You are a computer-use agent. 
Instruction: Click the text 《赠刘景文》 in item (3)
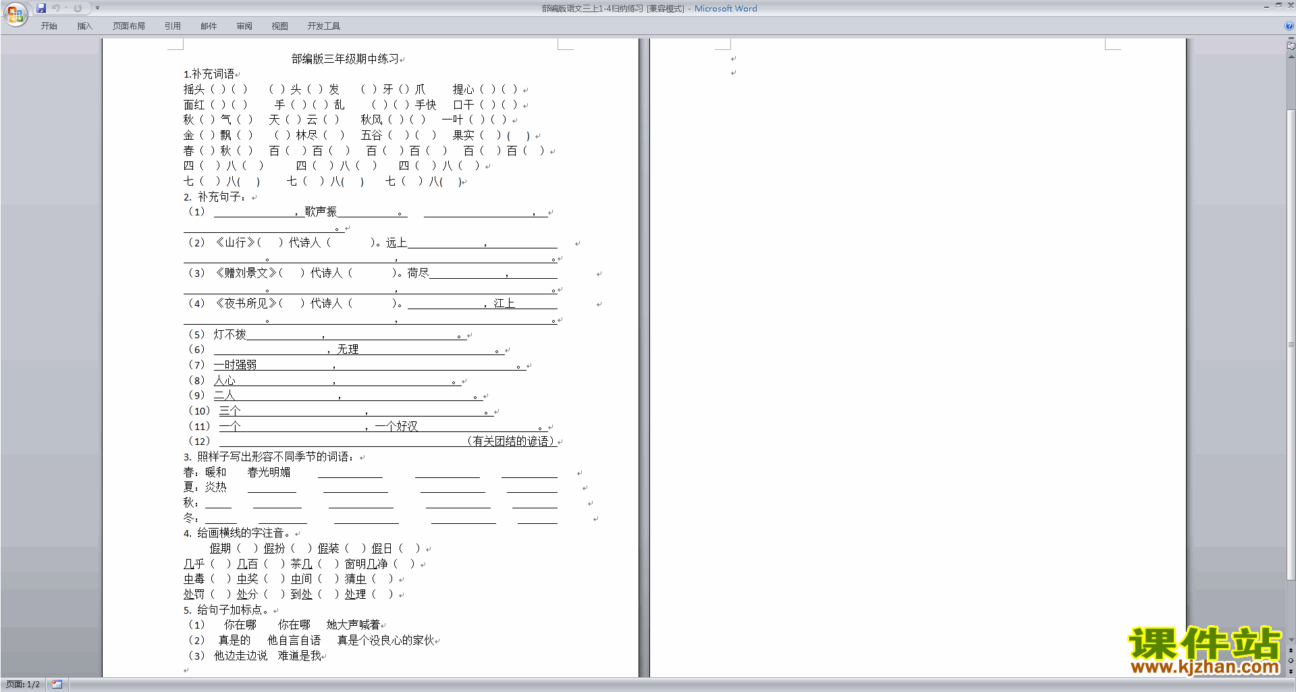coord(246,273)
